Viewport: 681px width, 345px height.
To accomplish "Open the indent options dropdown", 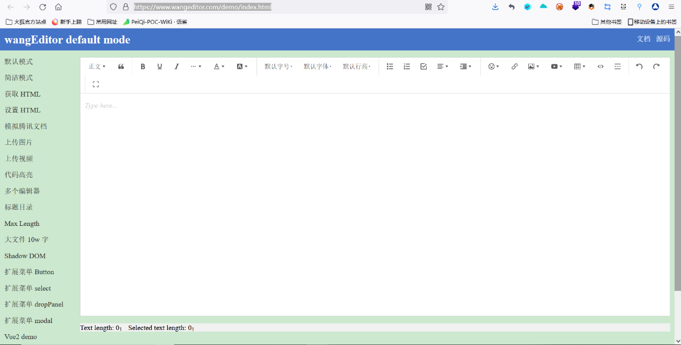I will point(465,67).
